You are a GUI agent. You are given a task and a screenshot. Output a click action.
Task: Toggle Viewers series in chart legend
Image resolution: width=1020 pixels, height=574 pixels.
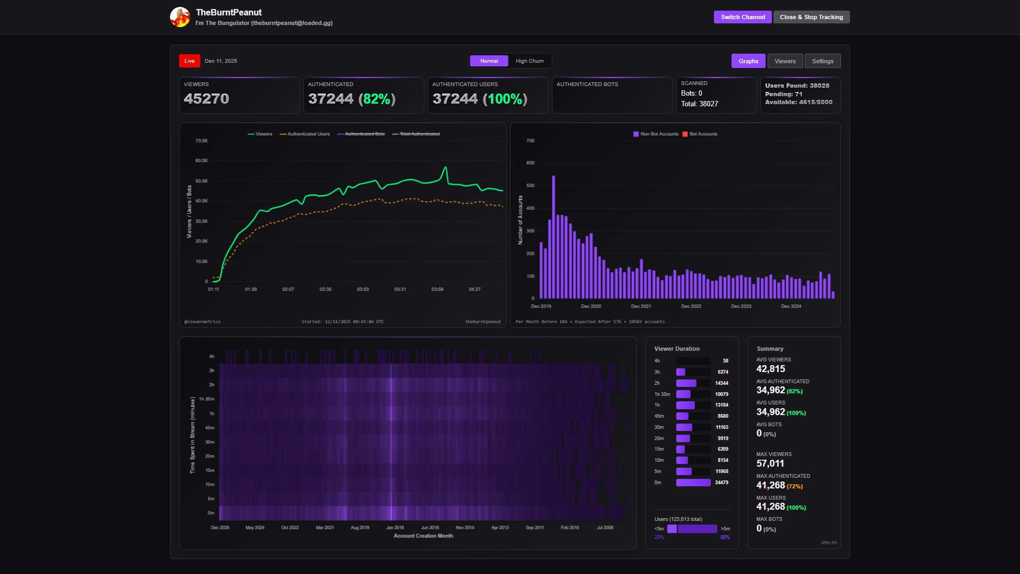(x=260, y=134)
